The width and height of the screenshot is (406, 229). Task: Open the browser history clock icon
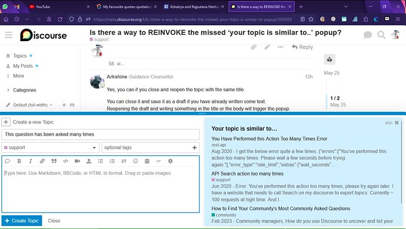tap(17, 19)
